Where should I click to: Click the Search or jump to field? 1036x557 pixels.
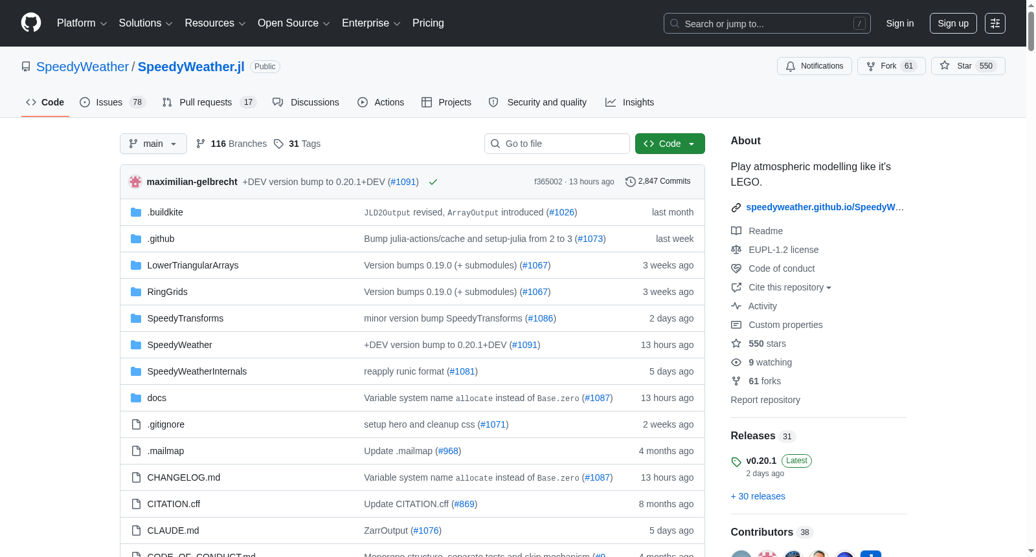[767, 23]
